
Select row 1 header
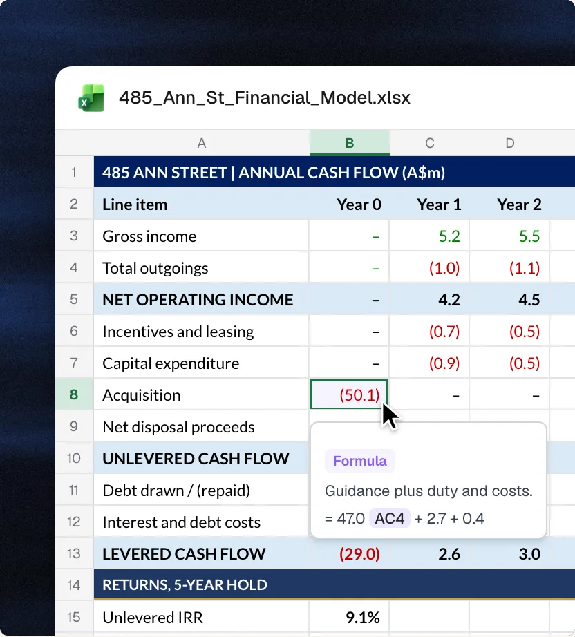(x=74, y=172)
